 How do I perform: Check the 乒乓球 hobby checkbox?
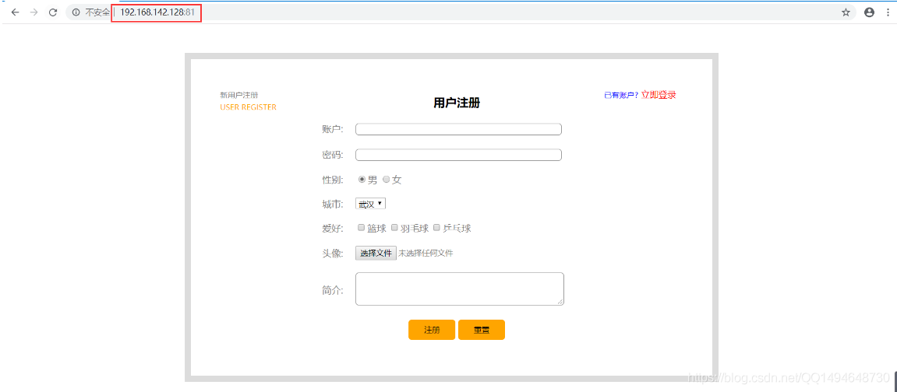[436, 228]
